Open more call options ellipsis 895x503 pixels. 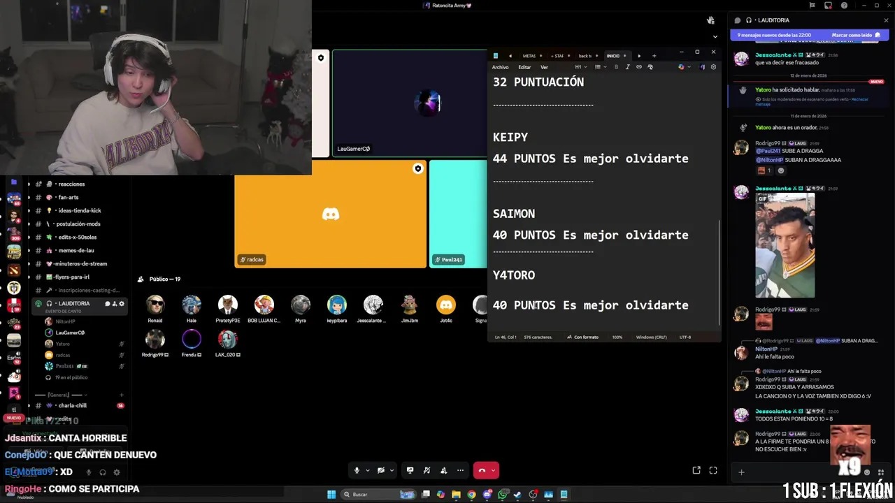click(460, 470)
